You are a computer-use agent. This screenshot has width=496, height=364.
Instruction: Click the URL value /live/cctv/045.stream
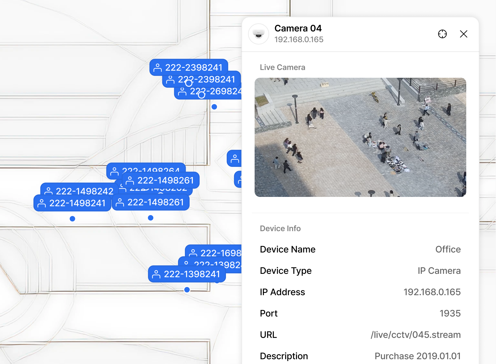pos(415,335)
